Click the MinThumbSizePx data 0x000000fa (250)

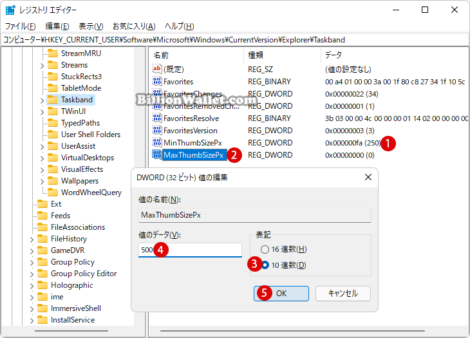(x=353, y=143)
